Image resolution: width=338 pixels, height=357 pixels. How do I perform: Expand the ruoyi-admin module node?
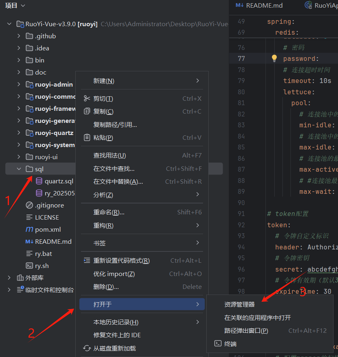pos(19,84)
